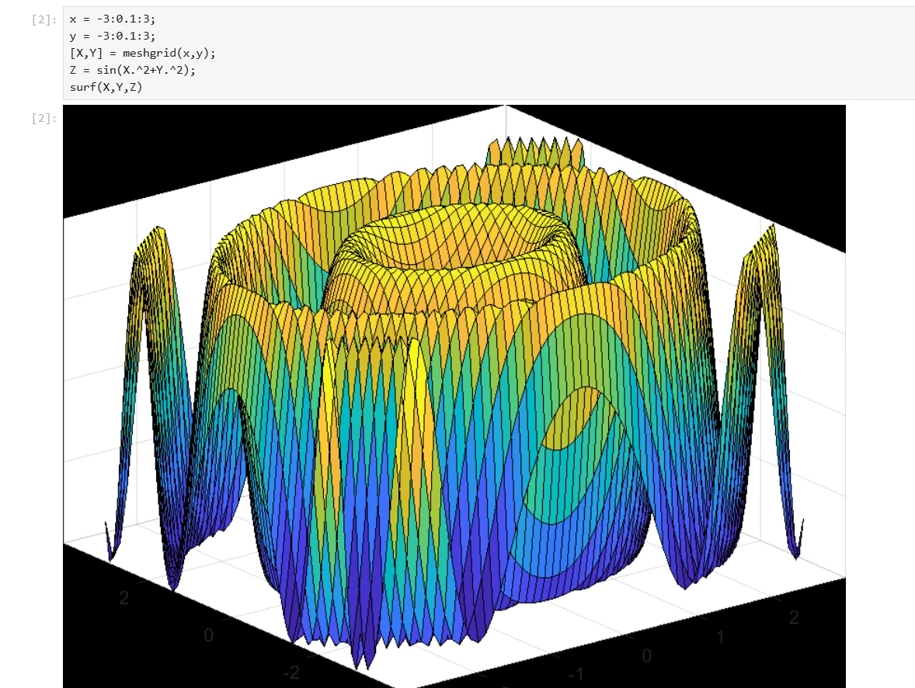Click the code line 'x = -3:0.1:3;'
Viewport: 915px width, 688px height.
[x=113, y=19]
